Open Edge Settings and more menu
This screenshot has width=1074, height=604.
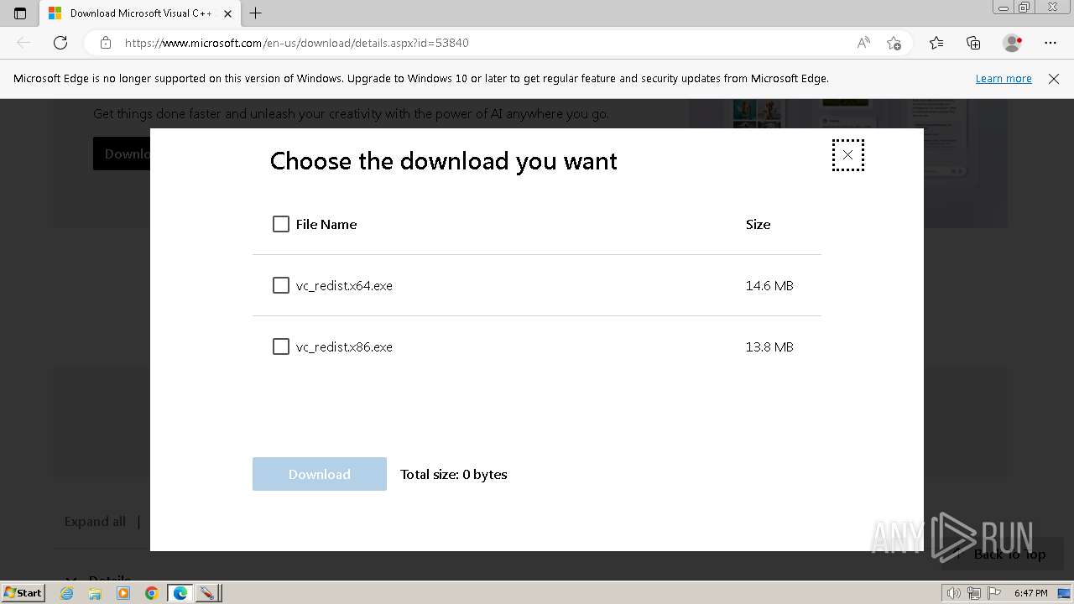click(x=1051, y=43)
